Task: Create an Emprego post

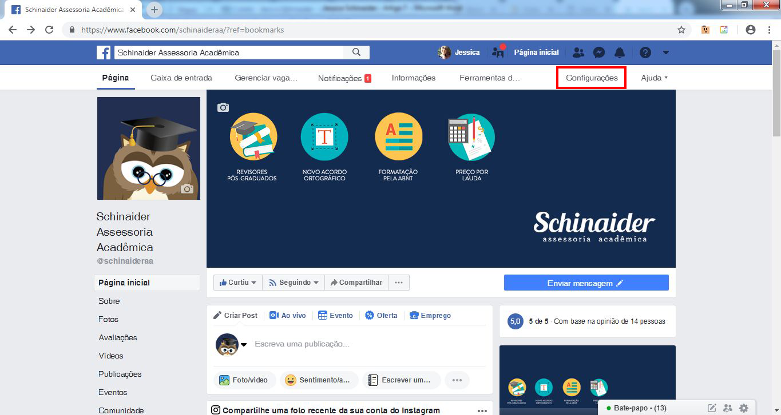Action: pyautogui.click(x=430, y=315)
